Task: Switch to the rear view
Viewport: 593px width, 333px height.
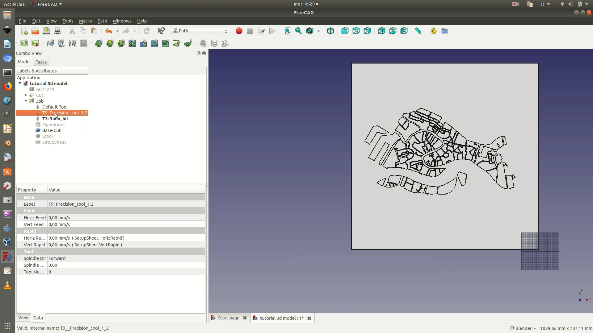Action: pos(382,31)
